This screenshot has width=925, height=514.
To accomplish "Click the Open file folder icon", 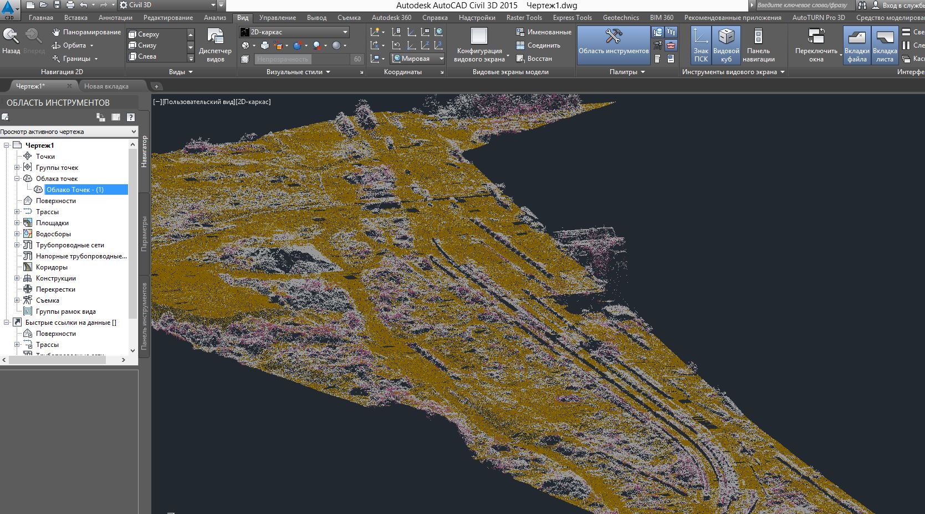I will click(44, 5).
